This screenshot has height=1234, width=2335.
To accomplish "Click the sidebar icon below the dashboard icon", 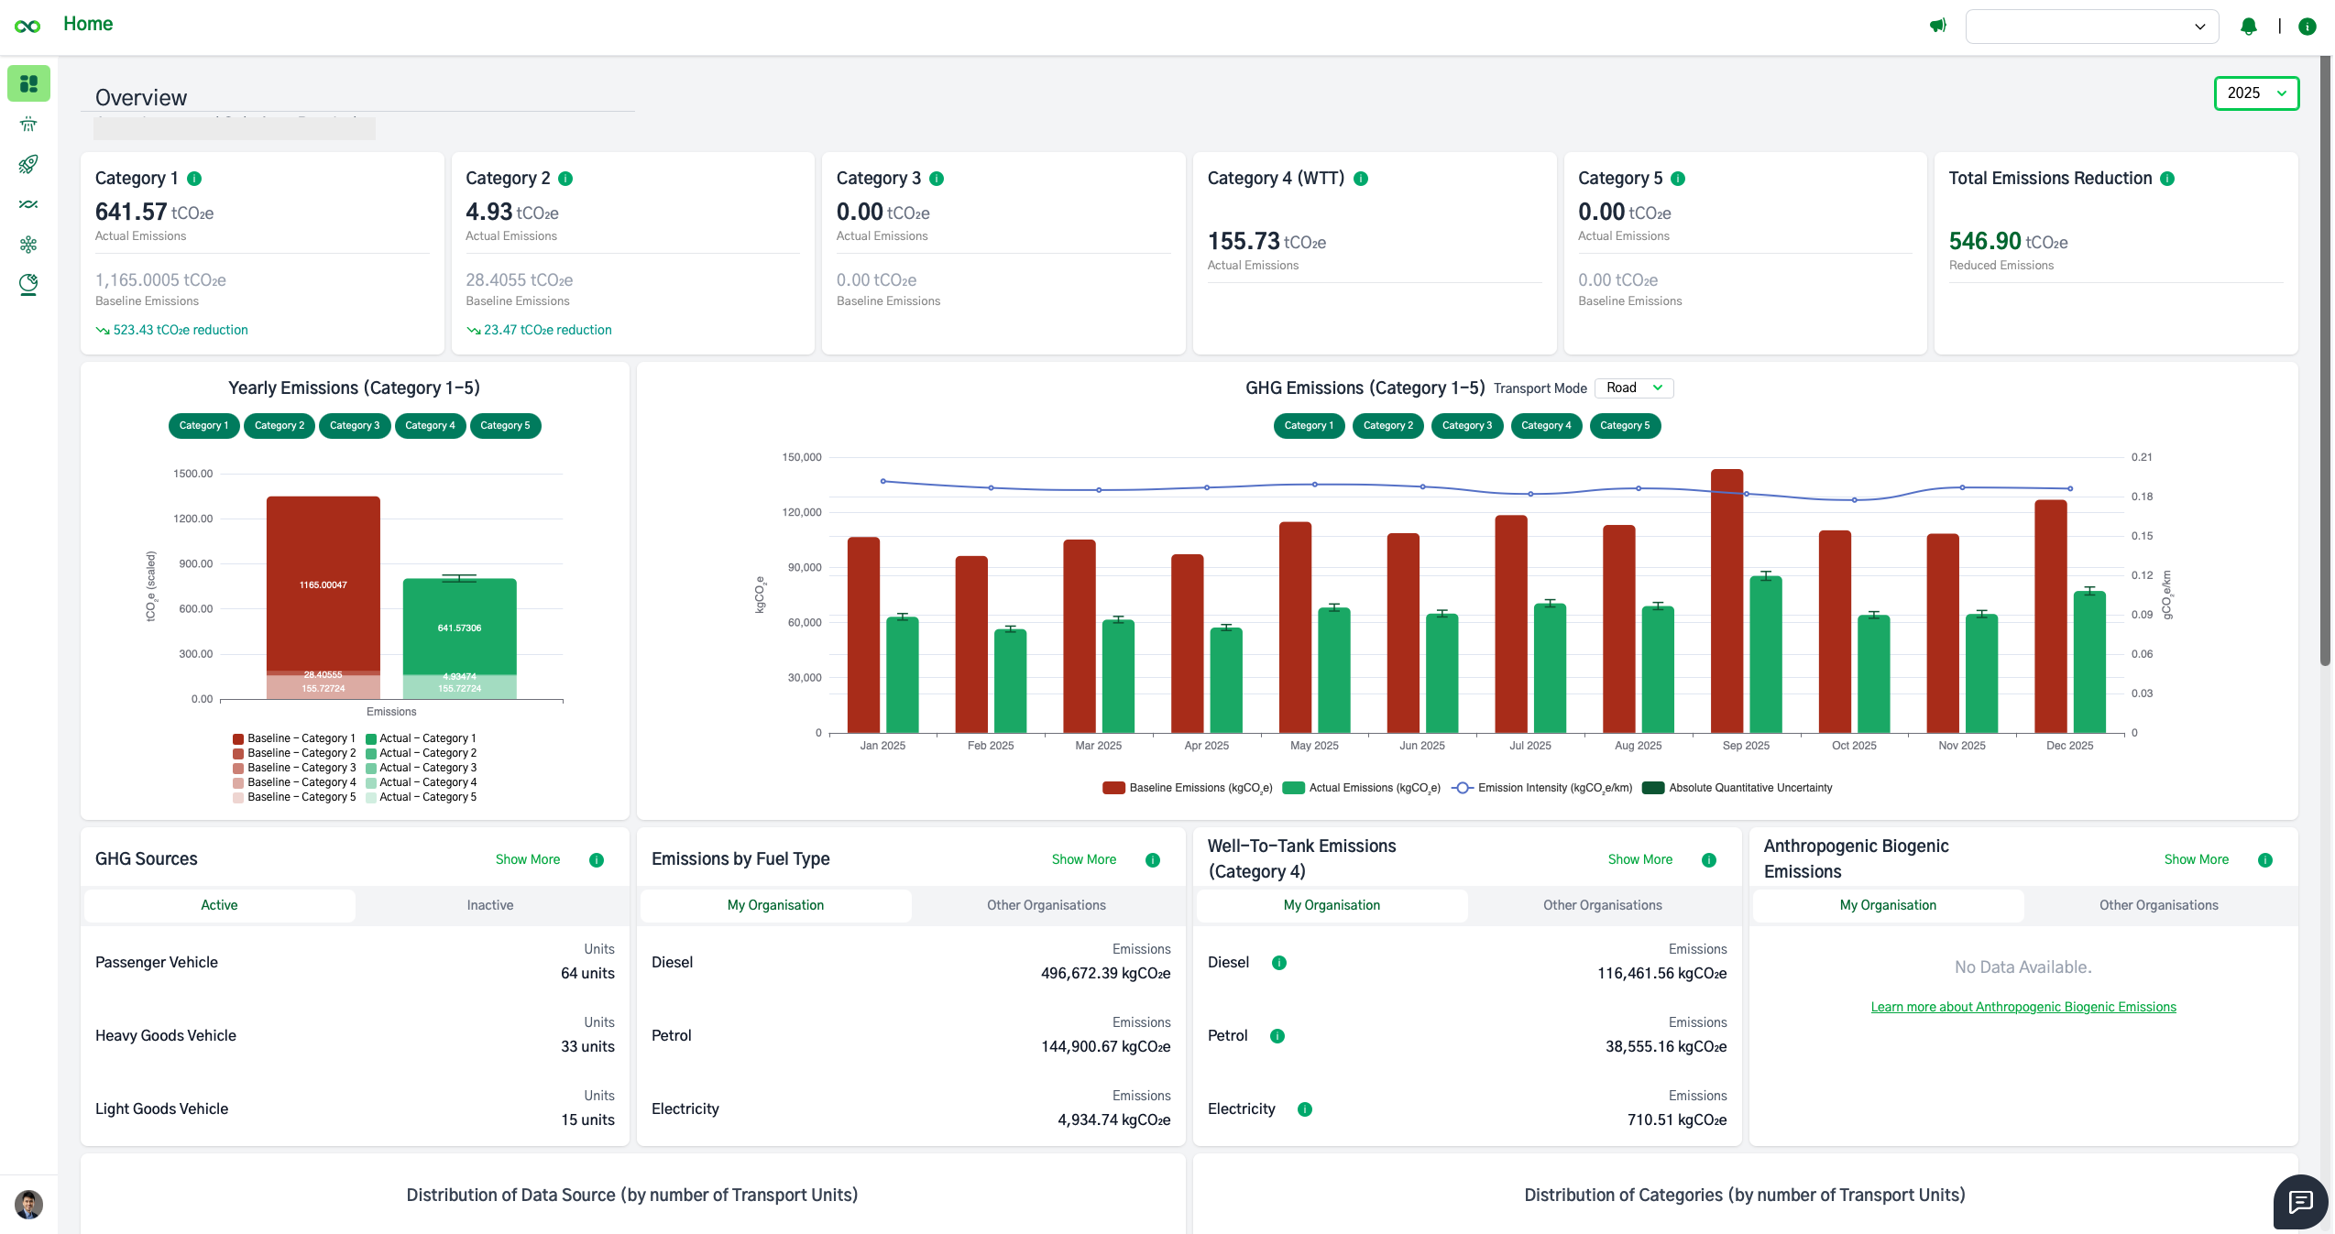I will (x=28, y=124).
